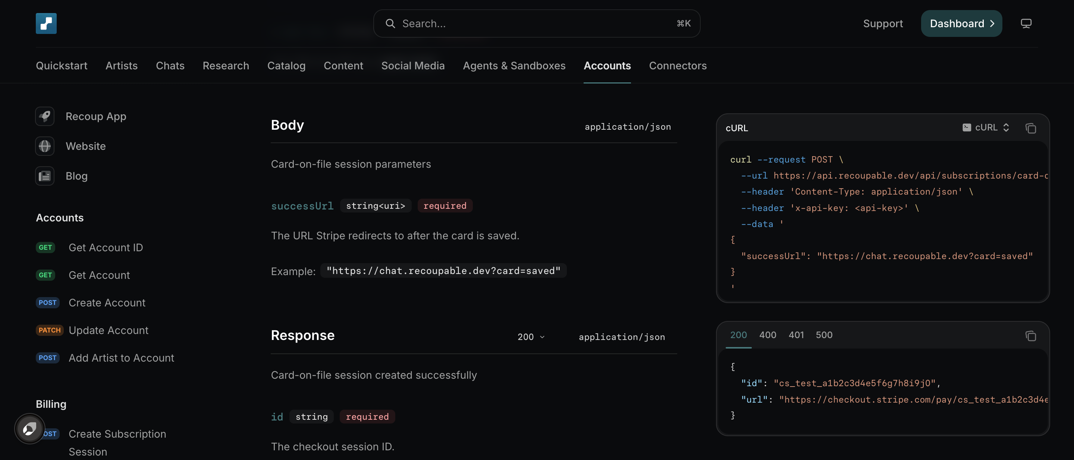Copy the cURL request code
Viewport: 1074px width, 460px height.
1030,128
